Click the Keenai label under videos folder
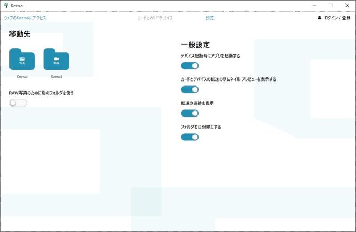 [x=57, y=77]
